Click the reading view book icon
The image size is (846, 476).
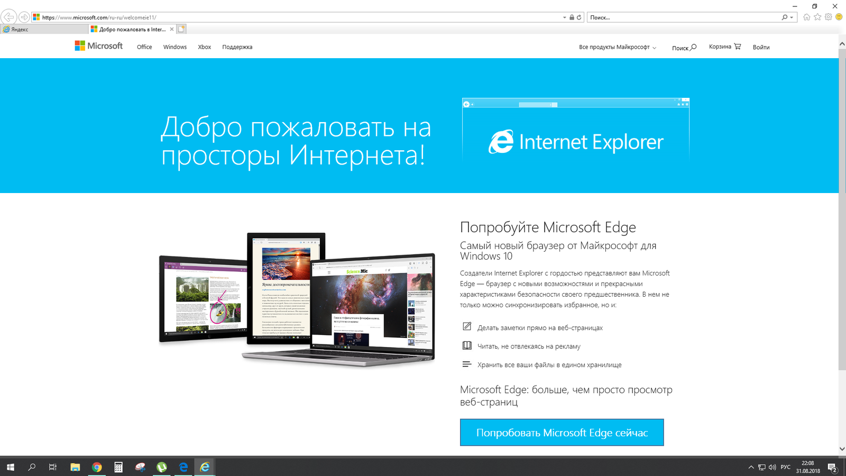pyautogui.click(x=467, y=345)
